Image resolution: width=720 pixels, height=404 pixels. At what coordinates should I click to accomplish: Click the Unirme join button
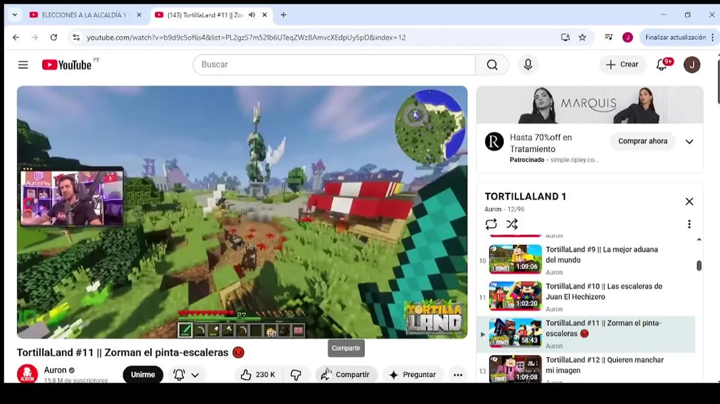143,375
